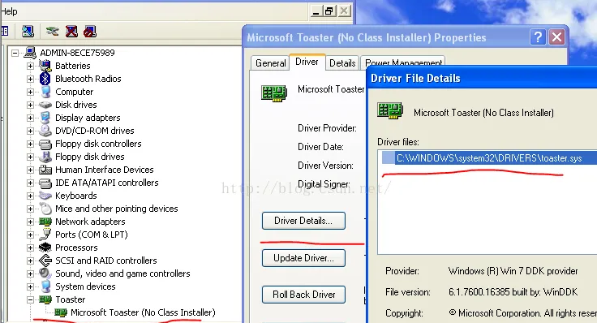Screen dimensions: 597x323
Task: Select the Driver tab
Action: click(x=307, y=62)
